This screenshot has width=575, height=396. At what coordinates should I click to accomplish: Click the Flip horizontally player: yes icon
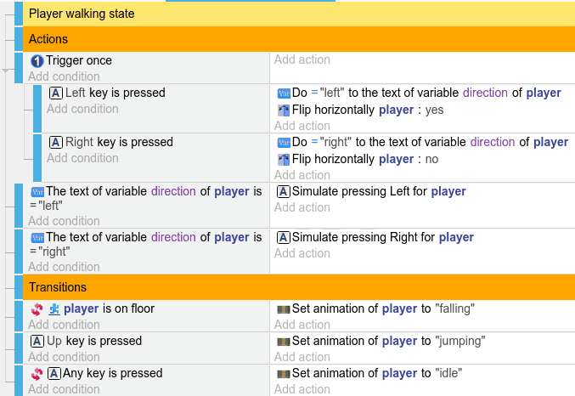[x=284, y=110]
